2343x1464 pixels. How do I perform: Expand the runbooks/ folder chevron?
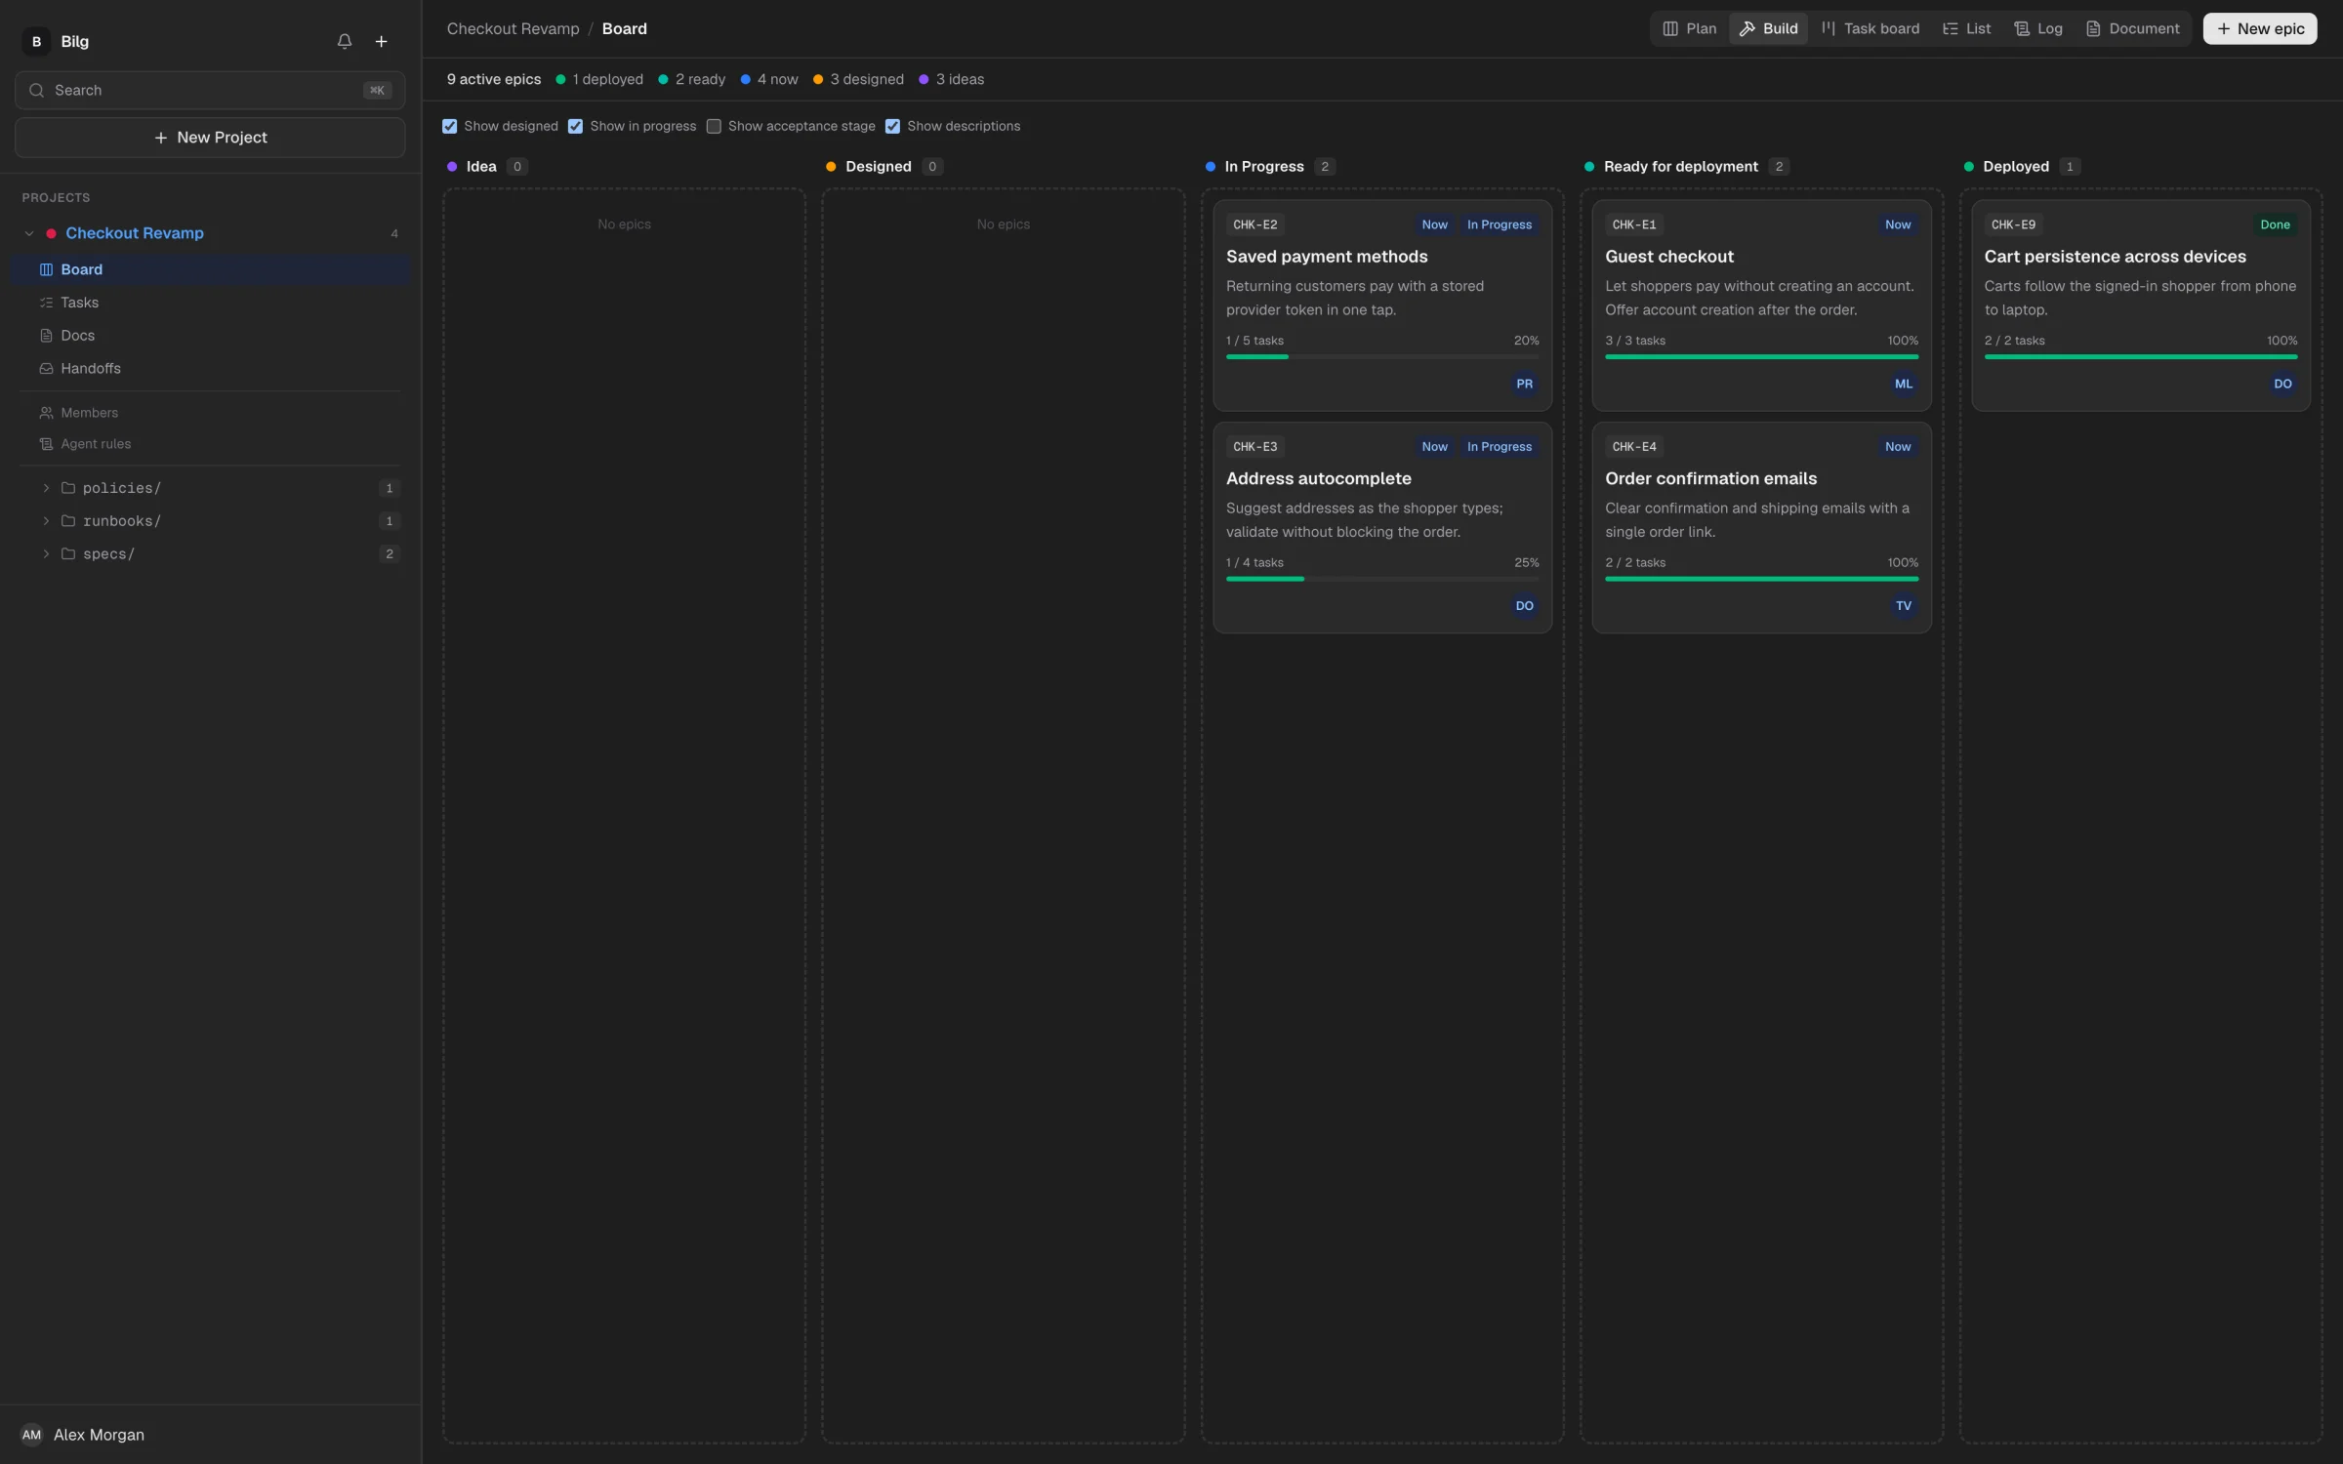pyautogui.click(x=45, y=521)
